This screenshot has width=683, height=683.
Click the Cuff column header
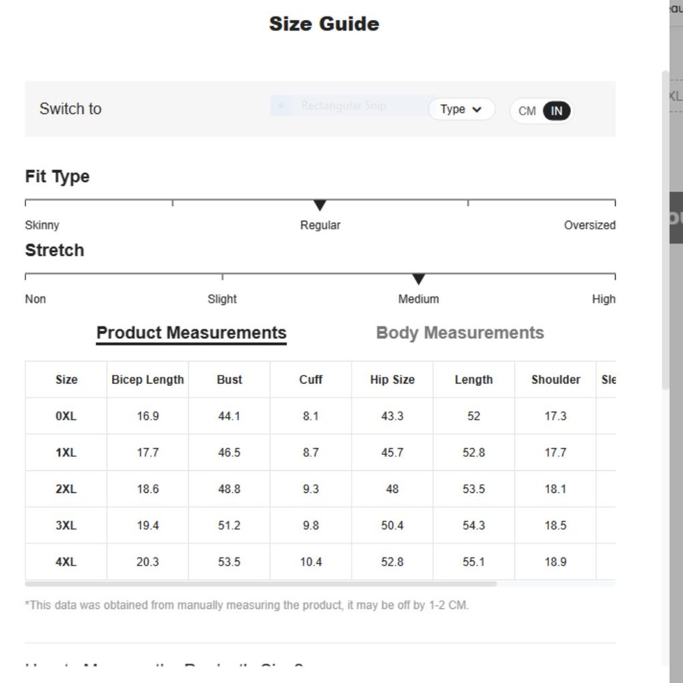pos(311,379)
